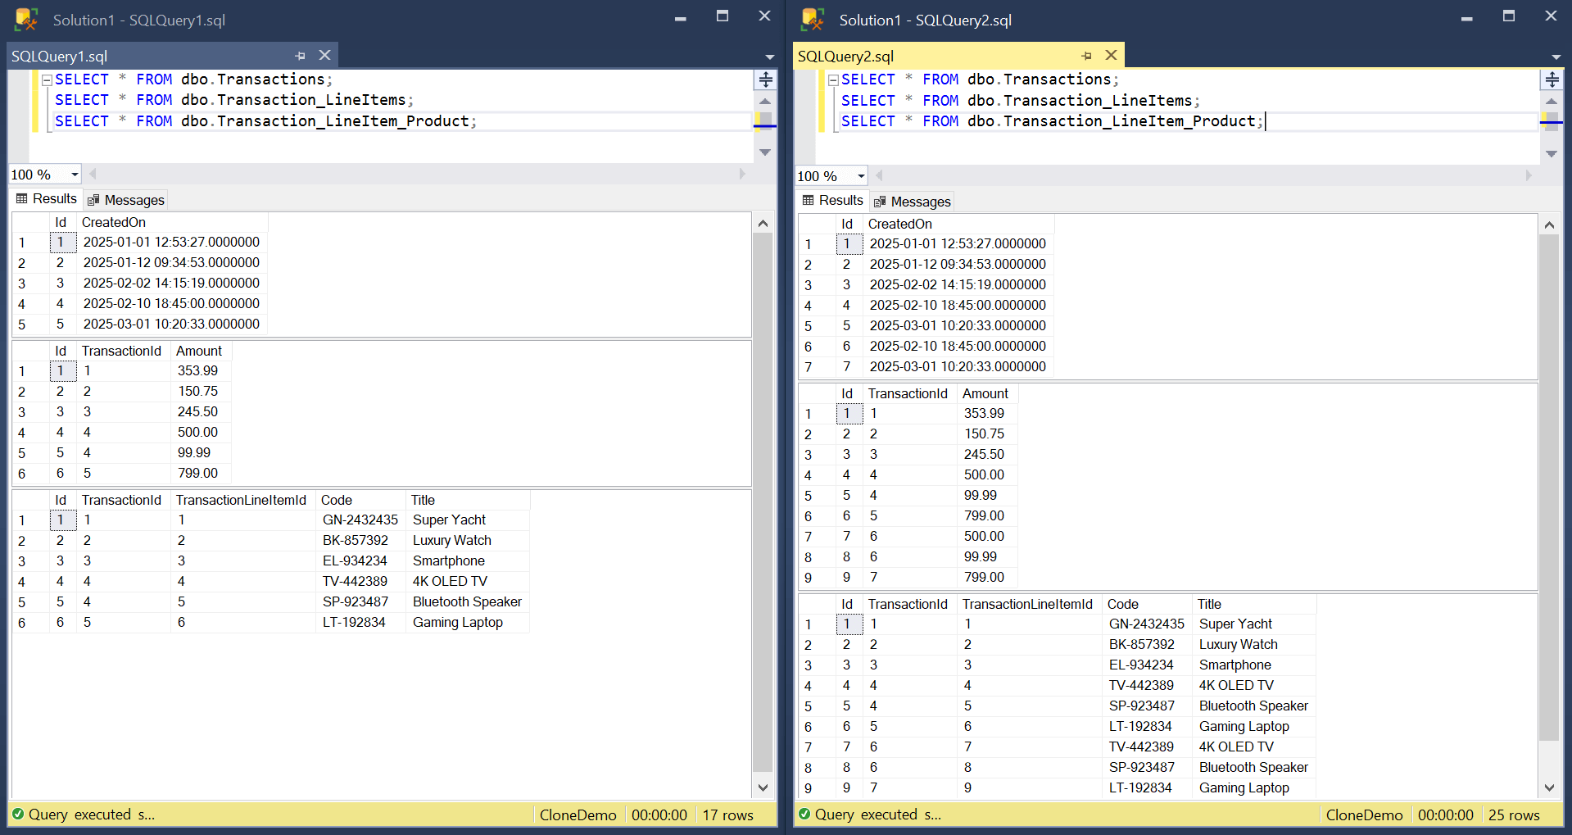This screenshot has height=835, width=1572.
Task: Click the Results grid icon in left window
Action: click(x=21, y=199)
